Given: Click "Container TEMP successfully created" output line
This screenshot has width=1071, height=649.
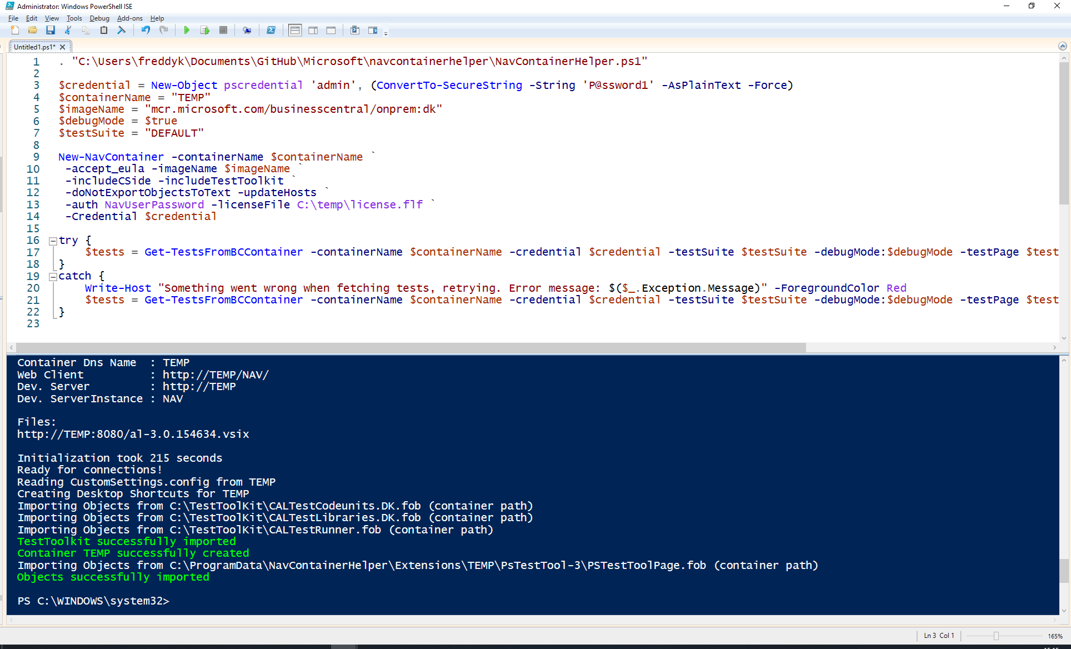Looking at the screenshot, I should click(x=133, y=553).
